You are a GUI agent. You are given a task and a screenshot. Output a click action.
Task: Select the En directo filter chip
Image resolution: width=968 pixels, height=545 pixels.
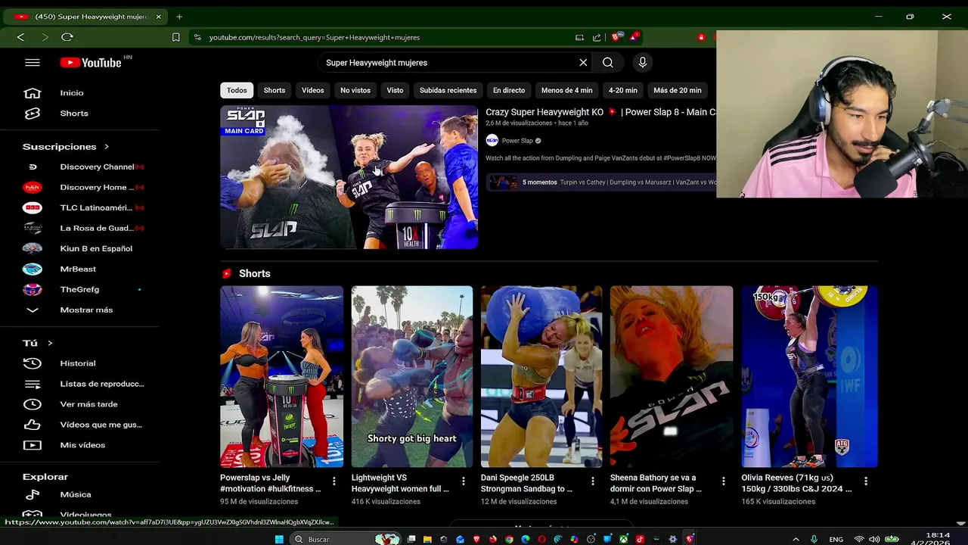[509, 90]
